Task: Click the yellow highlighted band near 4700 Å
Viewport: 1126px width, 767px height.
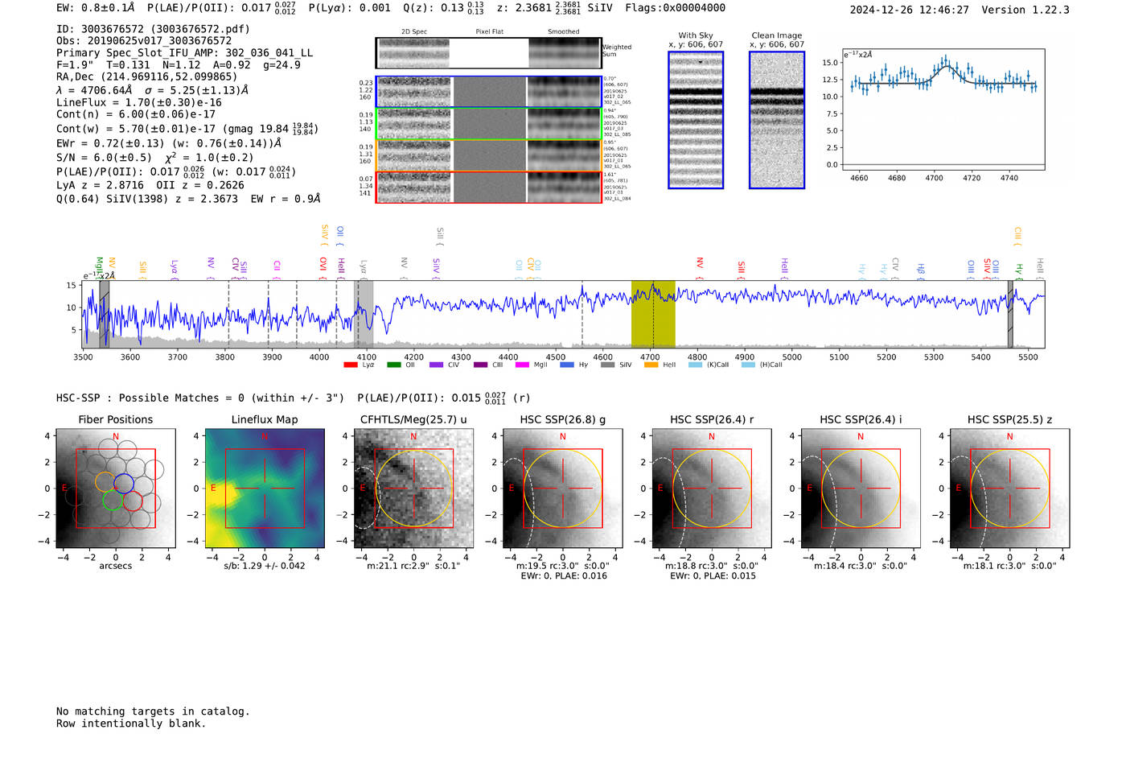Action: 653,314
